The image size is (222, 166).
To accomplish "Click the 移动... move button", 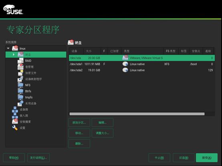I will tap(79, 133).
